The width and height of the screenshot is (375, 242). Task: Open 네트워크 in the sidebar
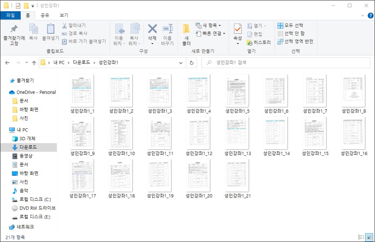(21, 227)
